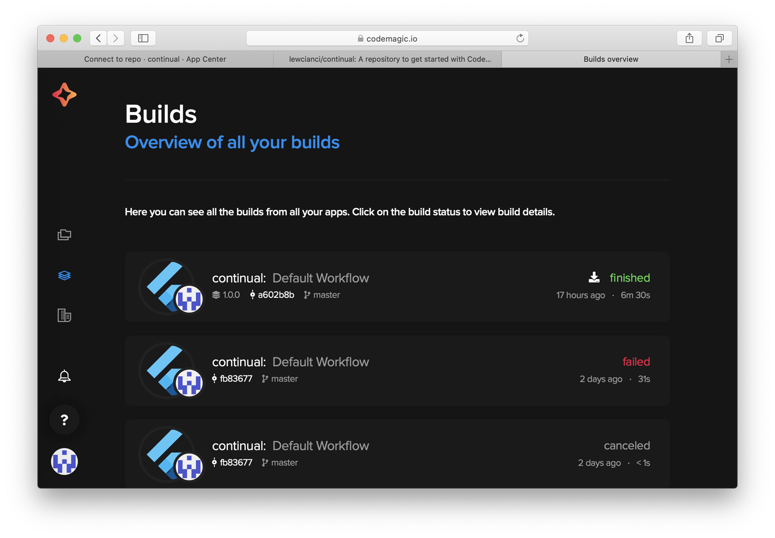This screenshot has width=775, height=538.
Task: Click the '6m 30s' build duration
Action: (x=635, y=295)
